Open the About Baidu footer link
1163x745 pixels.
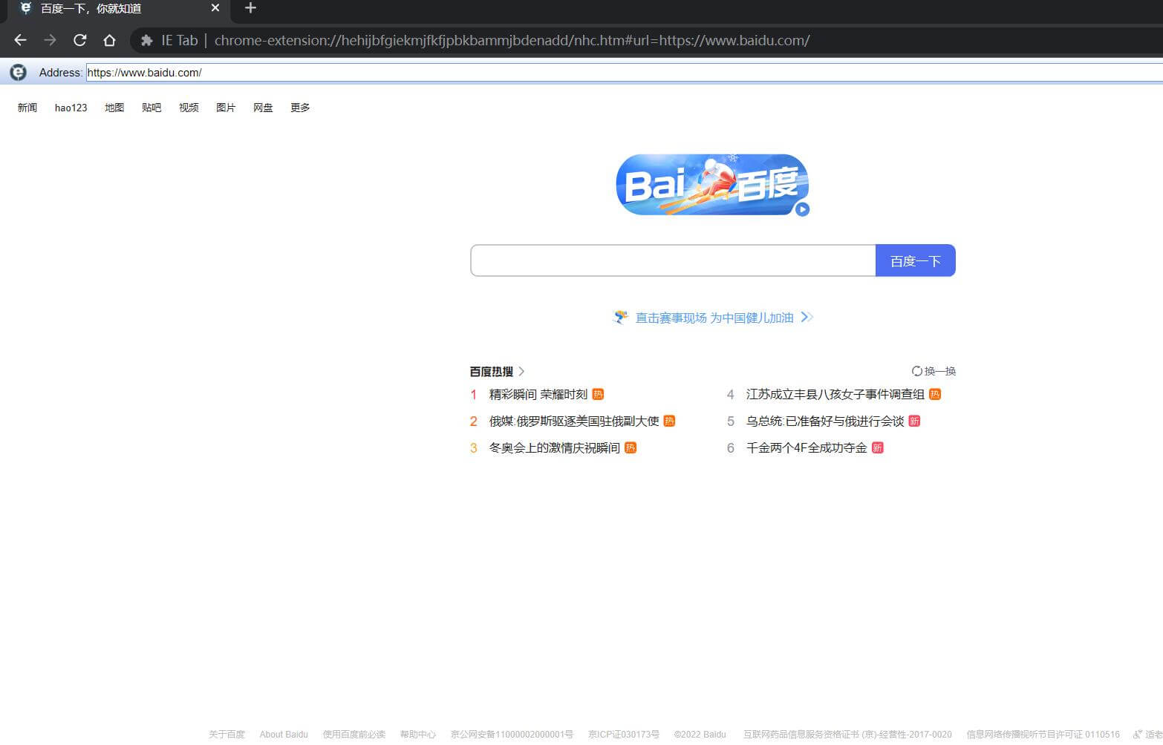(284, 734)
